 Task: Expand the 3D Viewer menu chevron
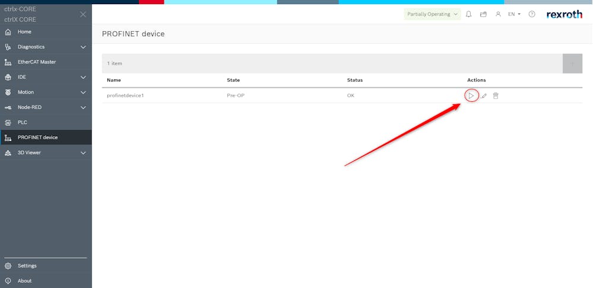point(83,153)
